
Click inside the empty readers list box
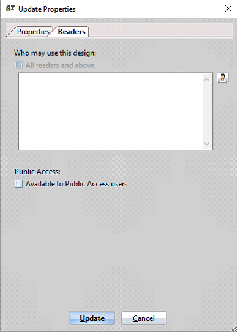click(111, 111)
